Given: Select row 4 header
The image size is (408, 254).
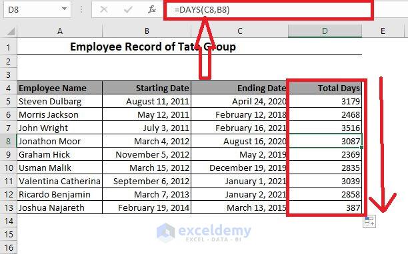Looking at the screenshot, I should point(8,88).
